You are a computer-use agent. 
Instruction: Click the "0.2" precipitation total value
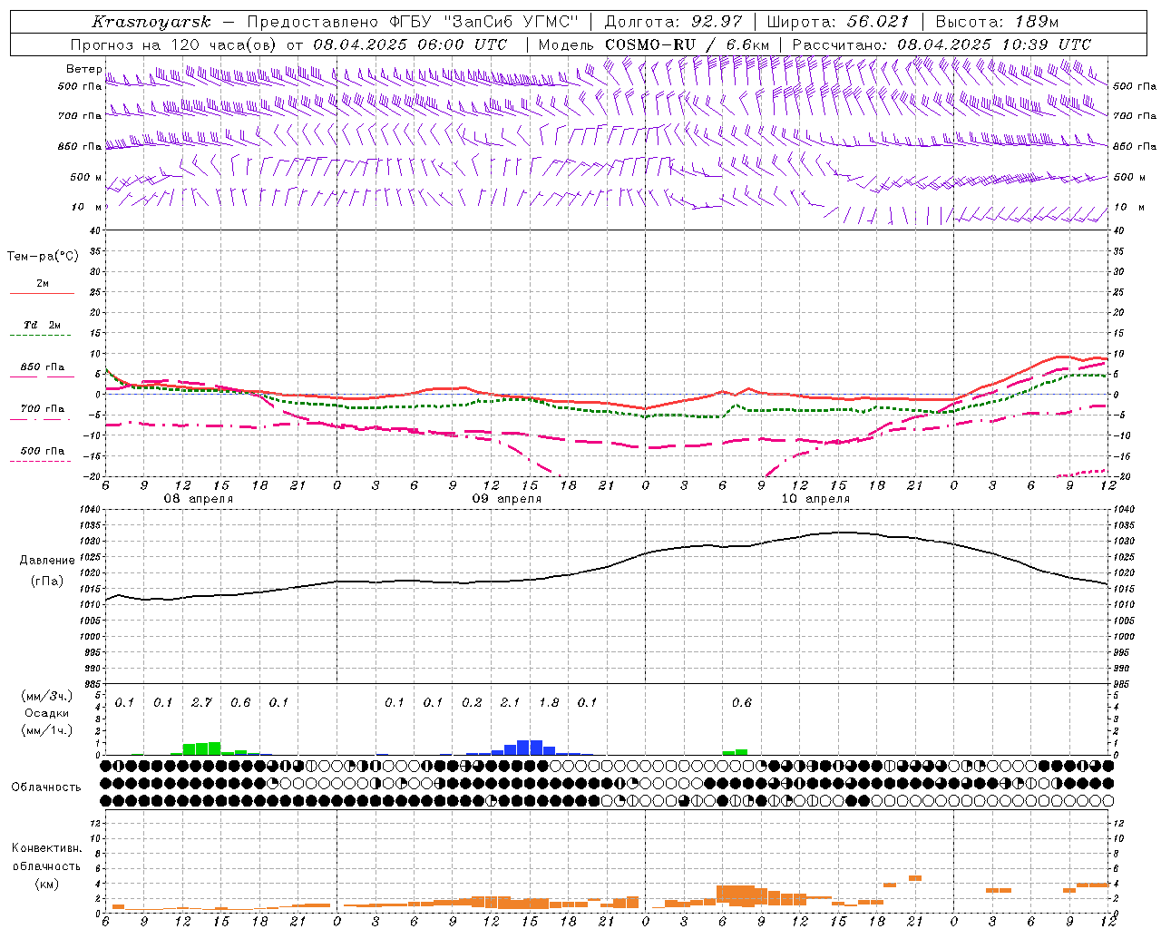point(472,702)
